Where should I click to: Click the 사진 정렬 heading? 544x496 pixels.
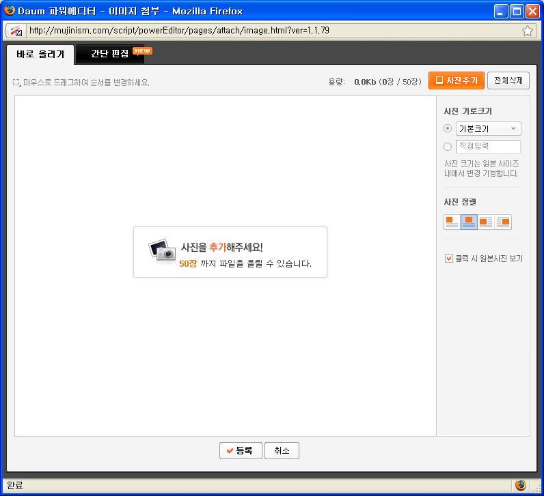pos(460,202)
